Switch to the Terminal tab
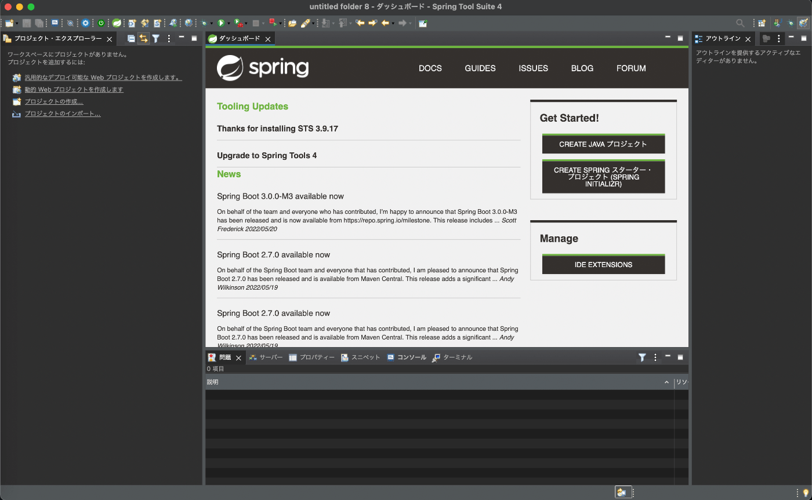The height and width of the screenshot is (500, 812). pyautogui.click(x=452, y=357)
